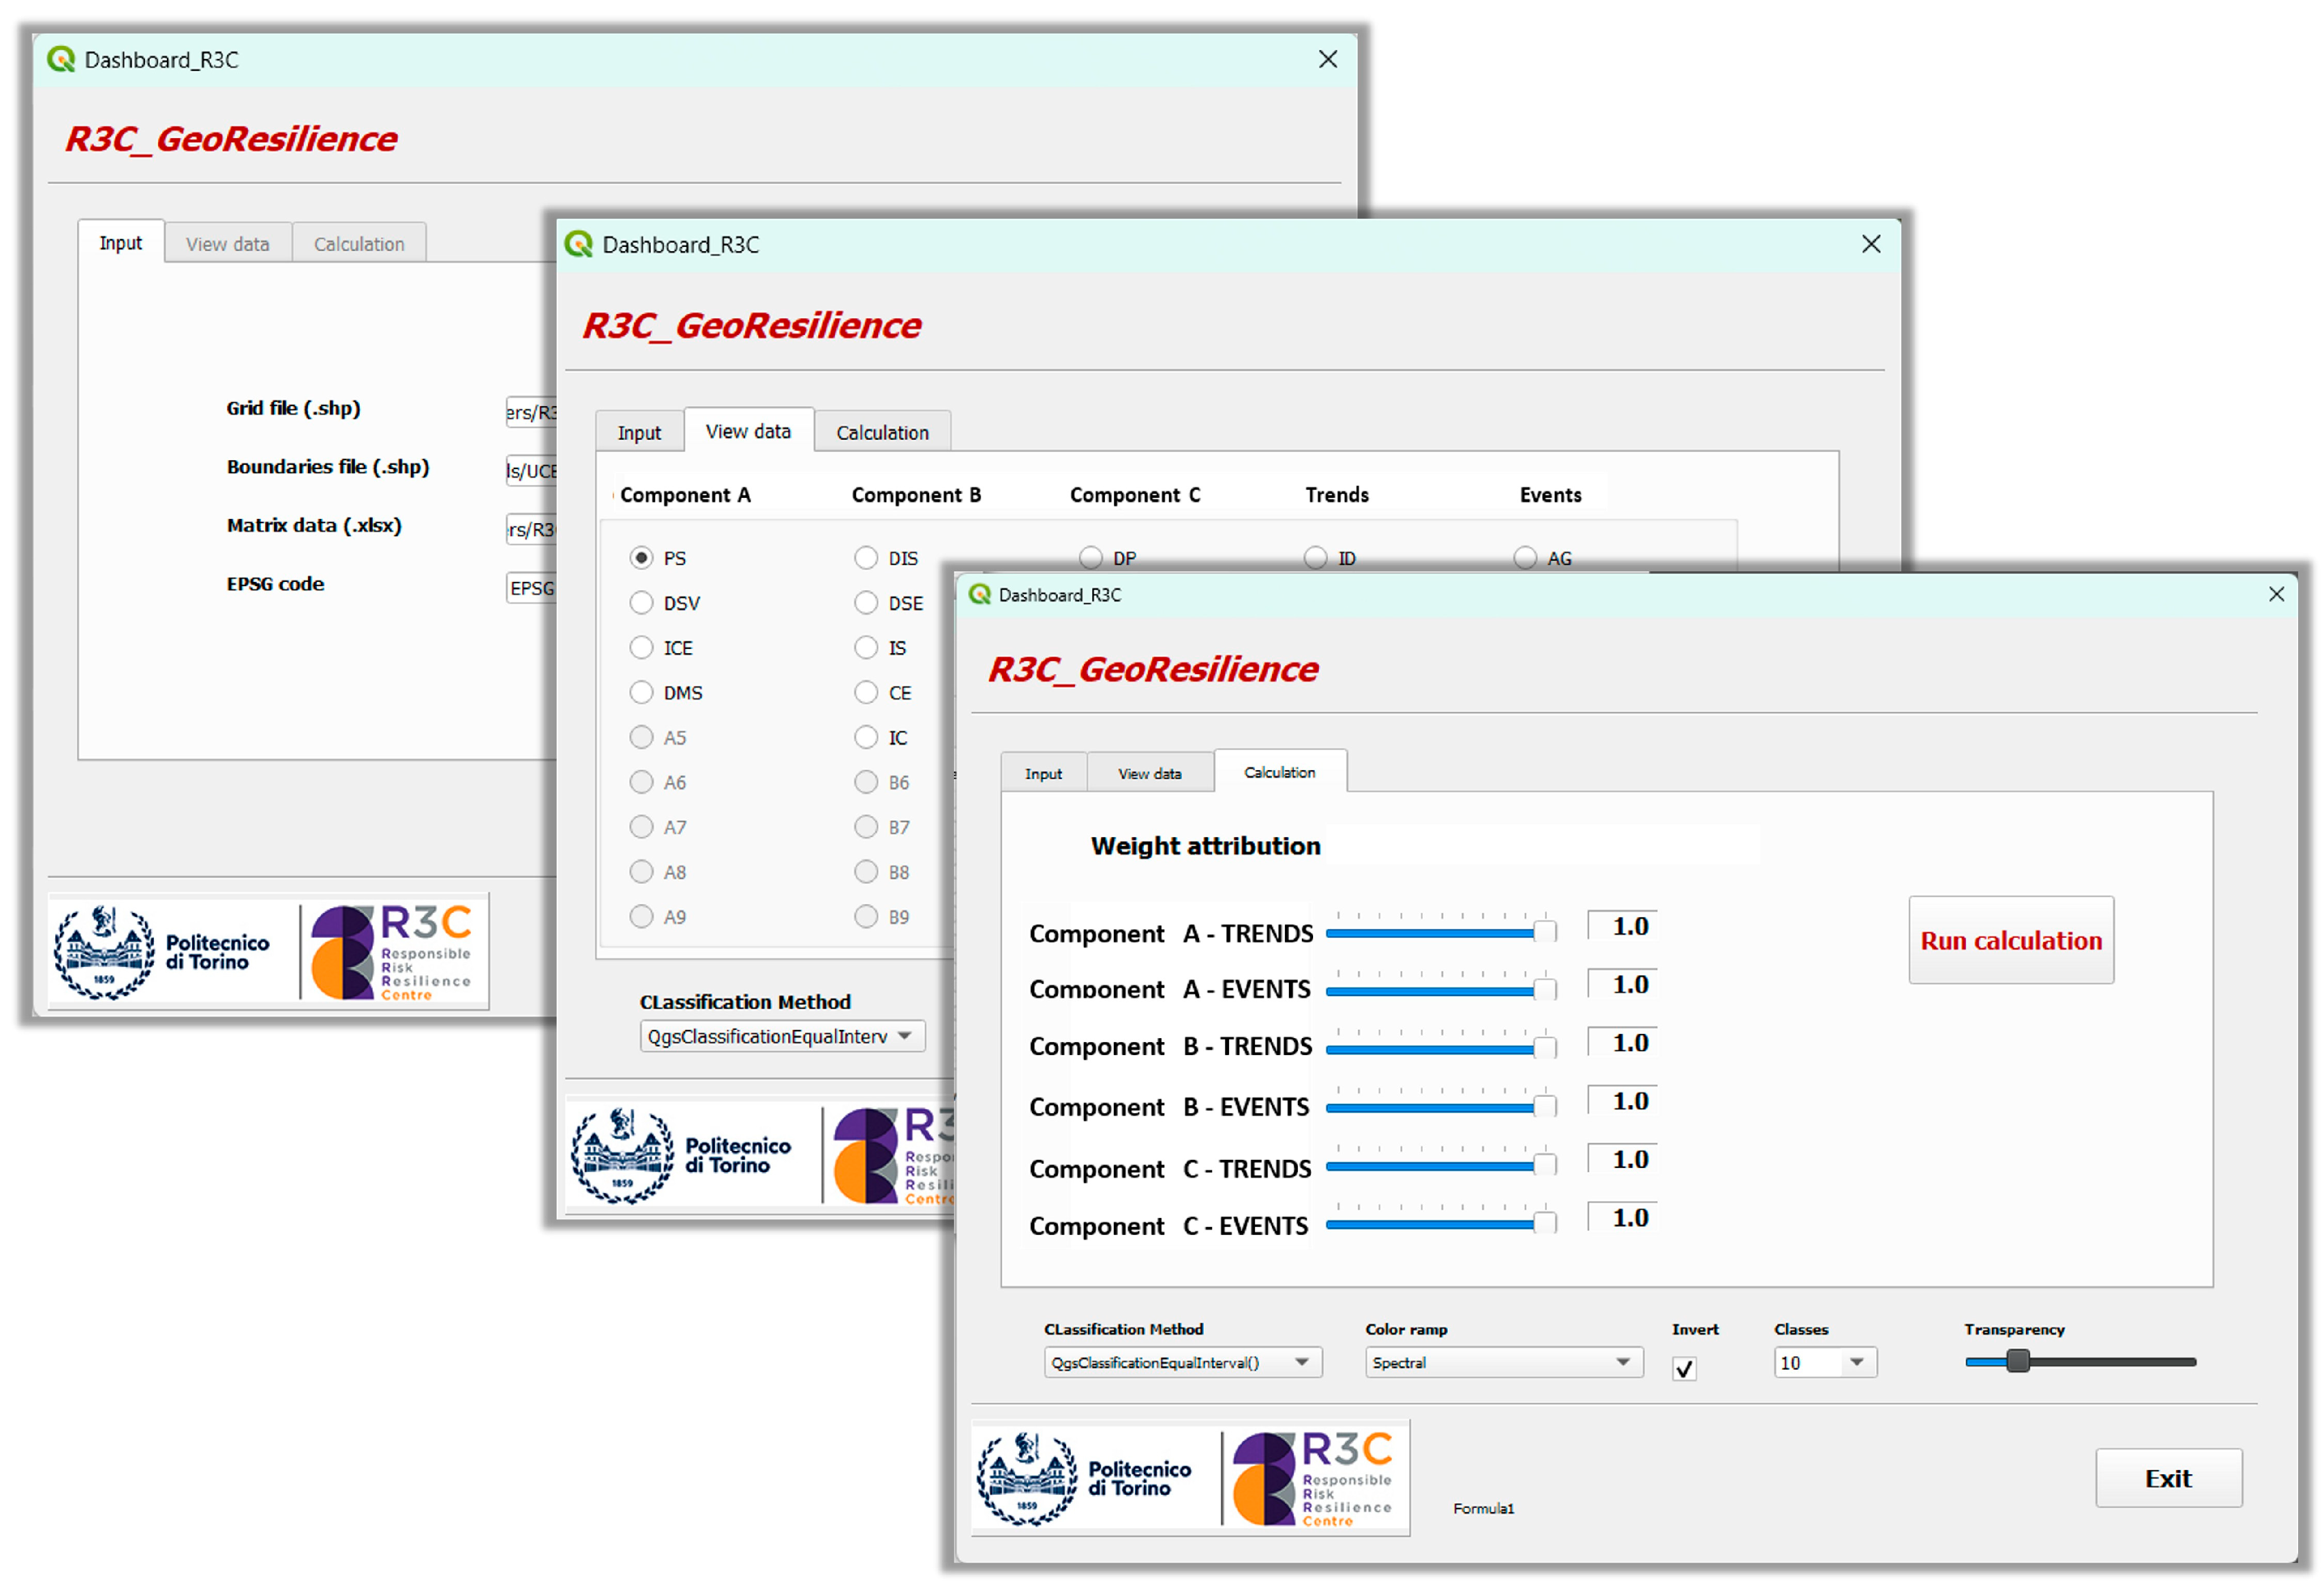Click Politecnico di Torino emblem in front window
Image resolution: width=2324 pixels, height=1593 pixels.
(x=1027, y=1478)
